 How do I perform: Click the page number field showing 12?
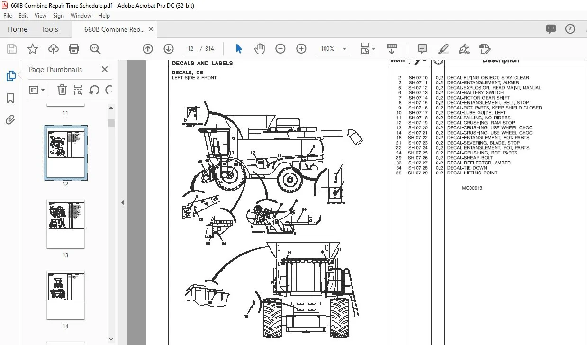(191, 49)
